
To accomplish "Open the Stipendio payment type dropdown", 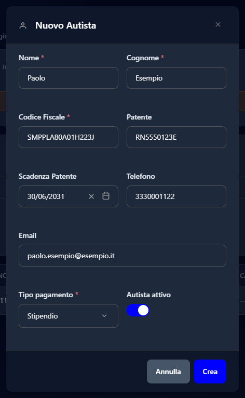I will [69, 316].
